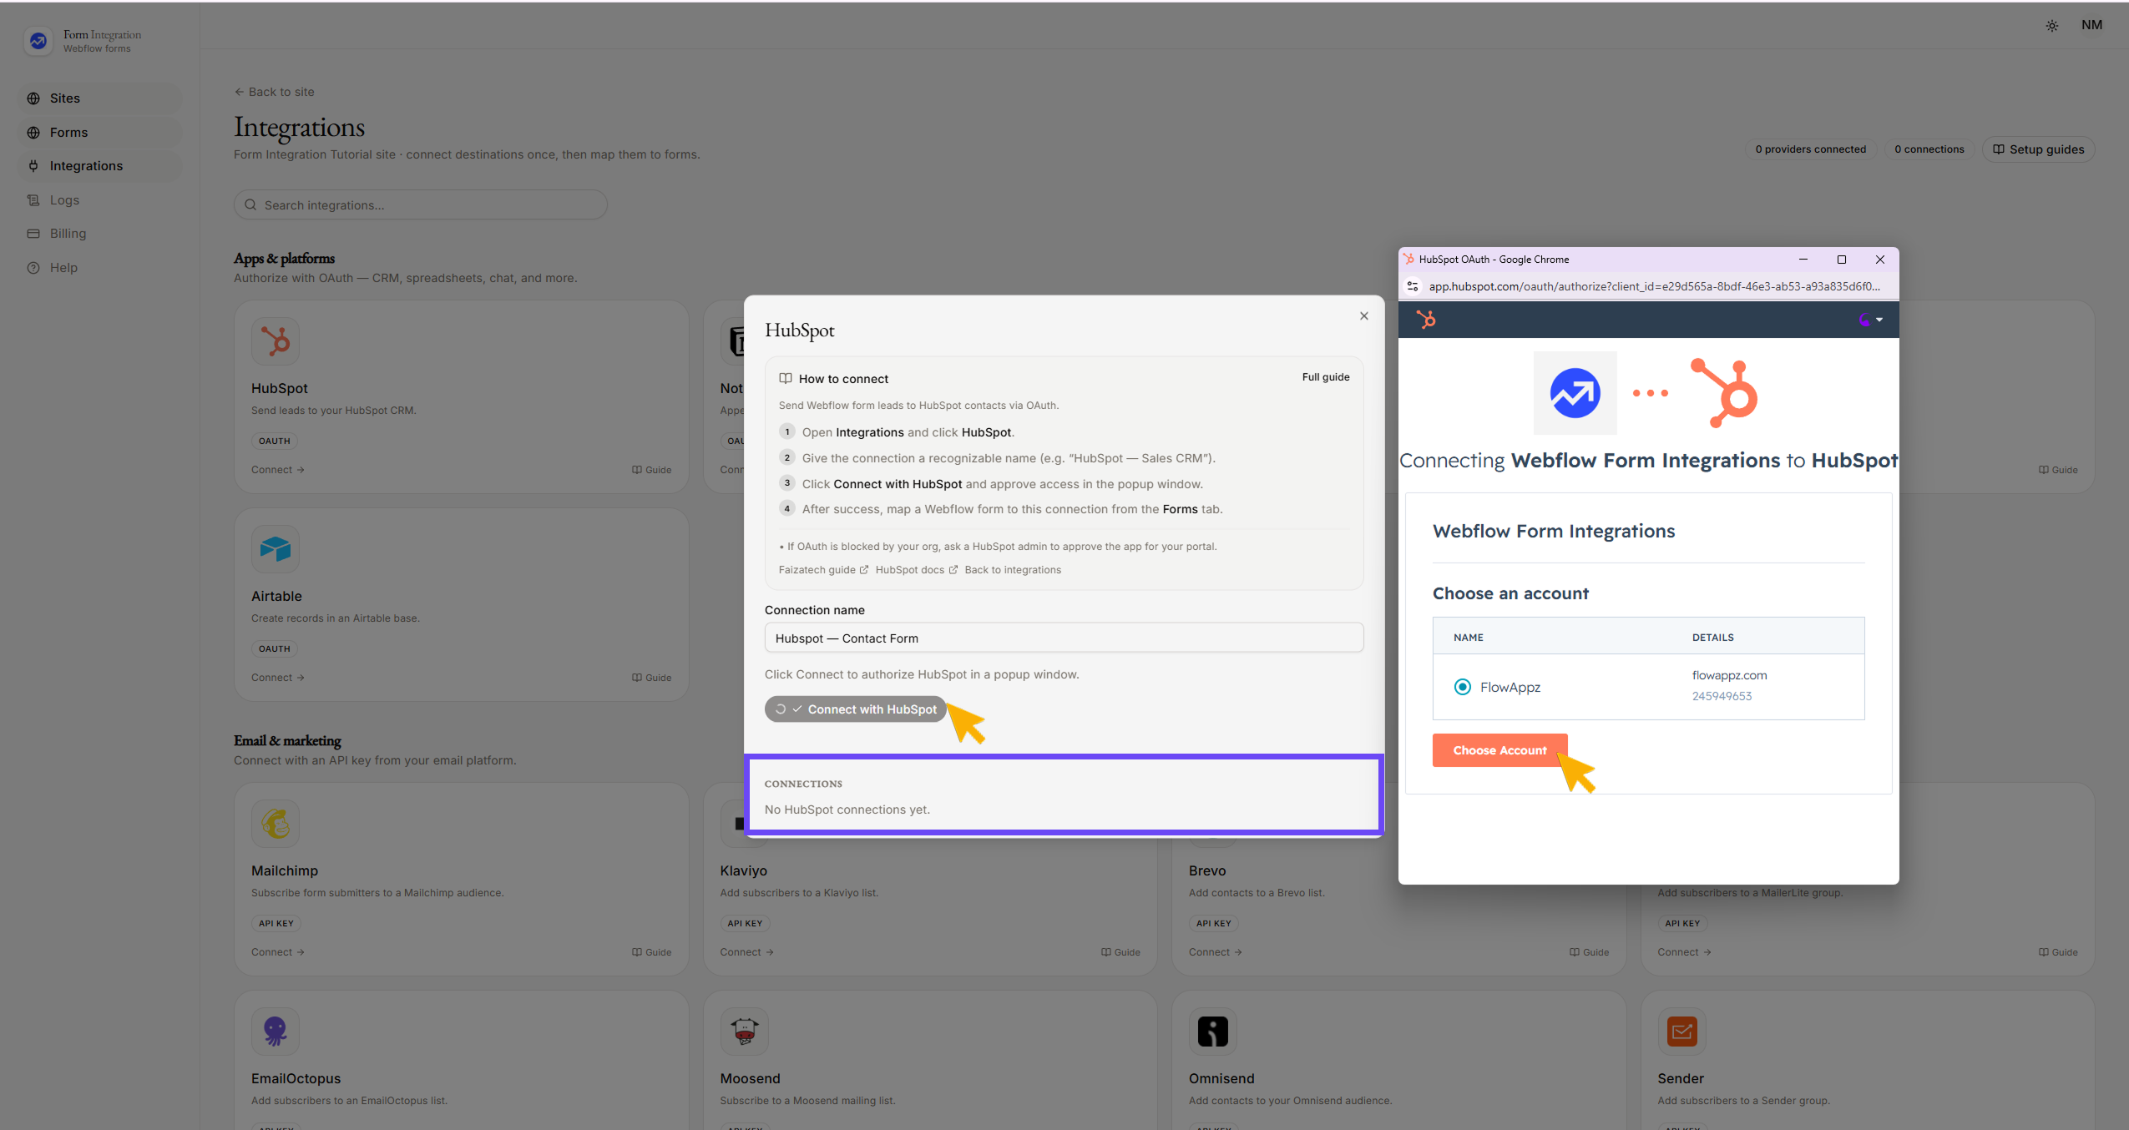Open Help in the sidebar
The width and height of the screenshot is (2129, 1130).
[100, 268]
